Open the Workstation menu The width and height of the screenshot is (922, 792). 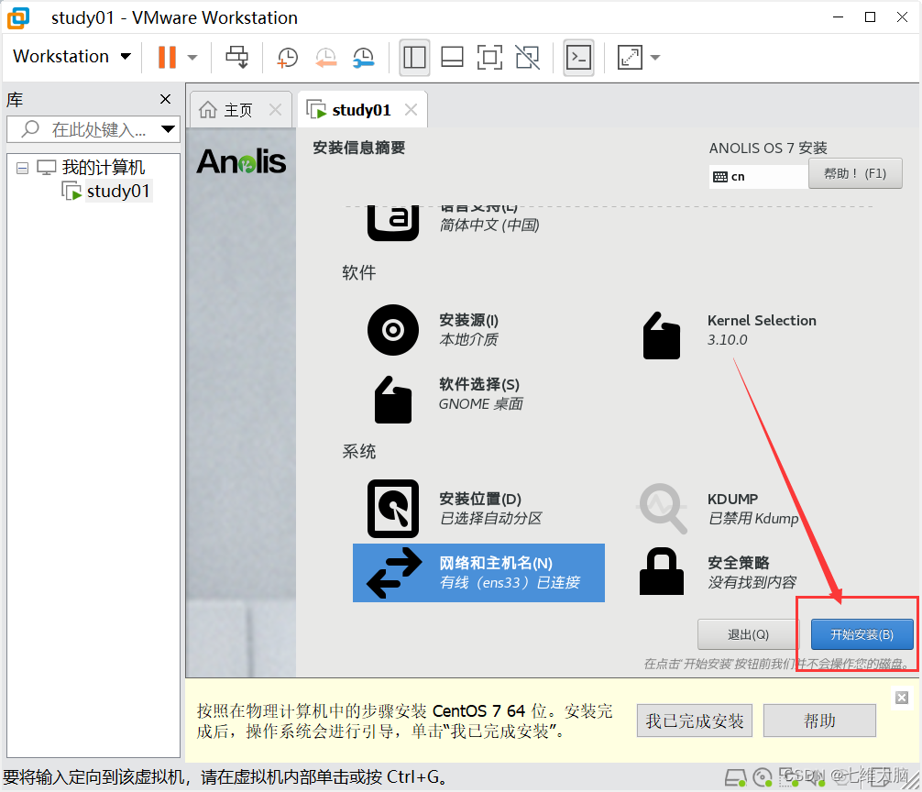pos(71,57)
